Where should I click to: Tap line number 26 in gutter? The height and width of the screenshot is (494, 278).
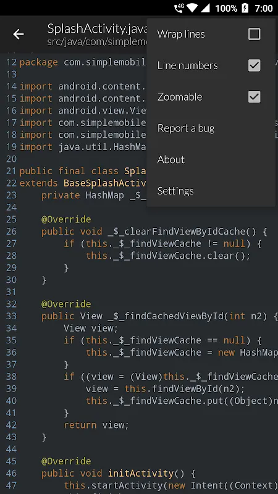(x=11, y=232)
